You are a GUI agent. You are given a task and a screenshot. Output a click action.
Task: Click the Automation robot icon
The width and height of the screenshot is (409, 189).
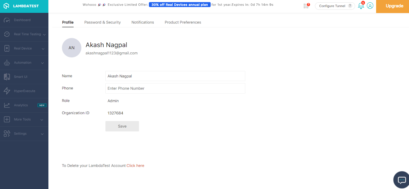pos(7,63)
